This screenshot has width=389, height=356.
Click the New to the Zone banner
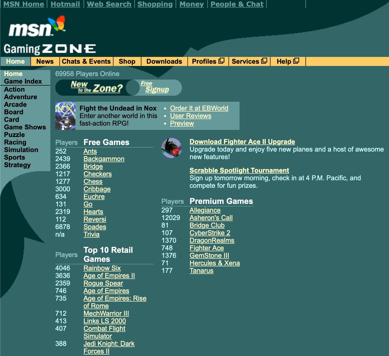pos(97,88)
